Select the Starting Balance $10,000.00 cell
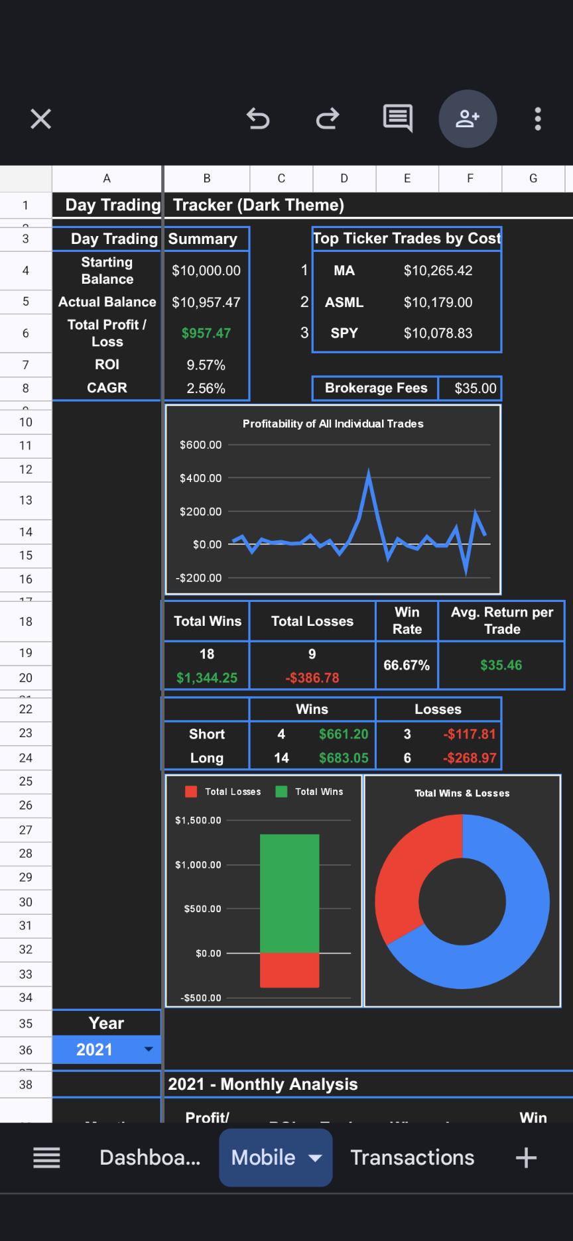The width and height of the screenshot is (573, 1241). click(206, 270)
